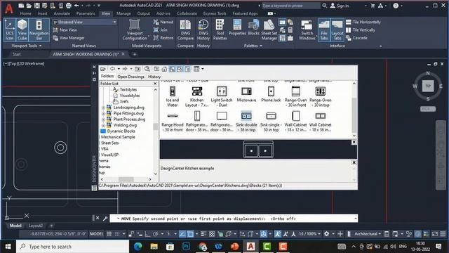Open the Properties palette
The image size is (449, 253).
click(x=237, y=28)
